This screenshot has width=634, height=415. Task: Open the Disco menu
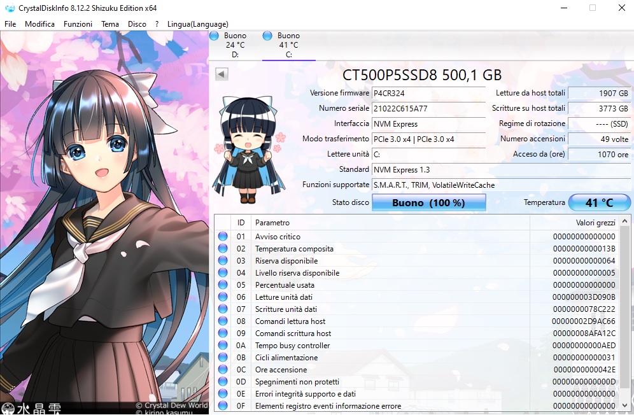click(x=137, y=24)
